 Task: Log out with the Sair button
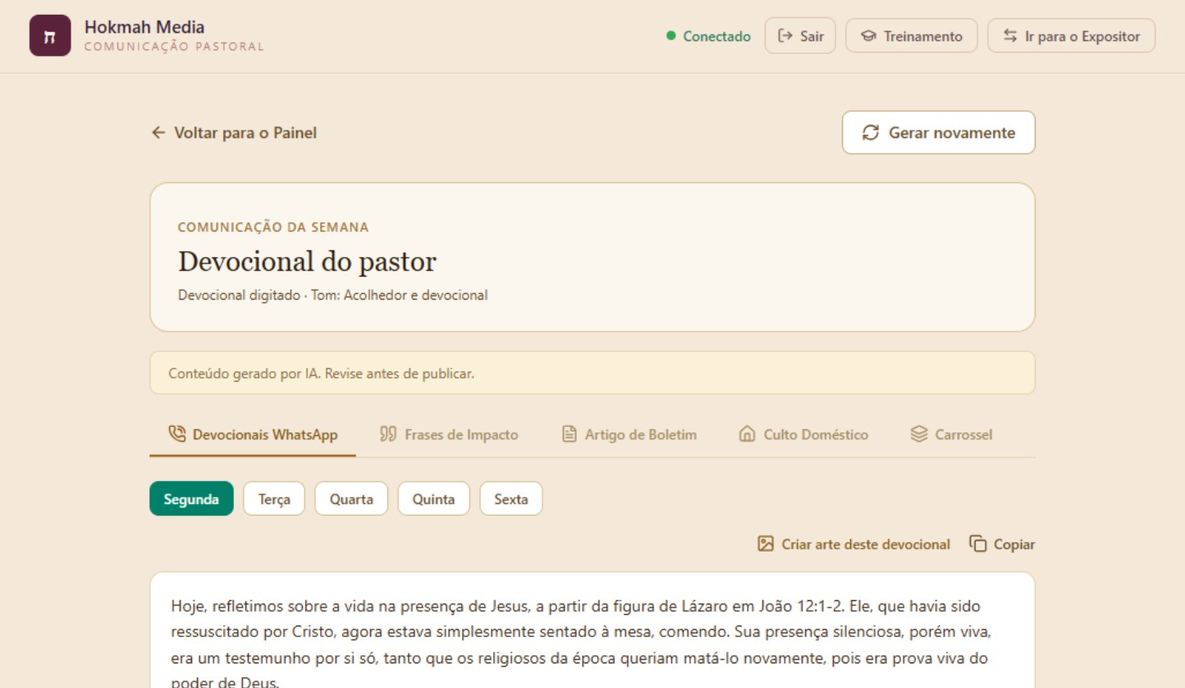(800, 36)
